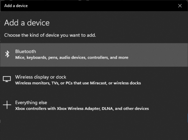Image resolution: width=188 pixels, height=140 pixels.
Task: Click the Bluetooth symbol icon
Action: point(7,54)
